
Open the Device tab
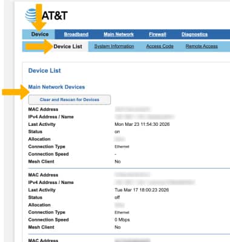point(40,34)
